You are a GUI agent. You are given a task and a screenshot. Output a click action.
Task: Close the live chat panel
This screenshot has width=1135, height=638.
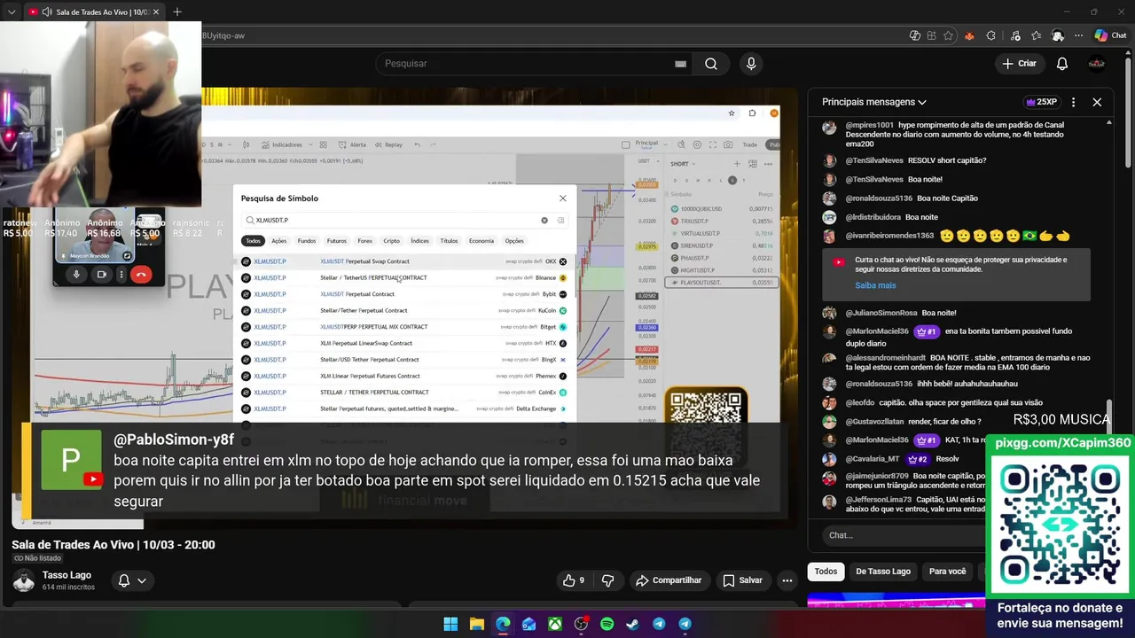[x=1097, y=102]
